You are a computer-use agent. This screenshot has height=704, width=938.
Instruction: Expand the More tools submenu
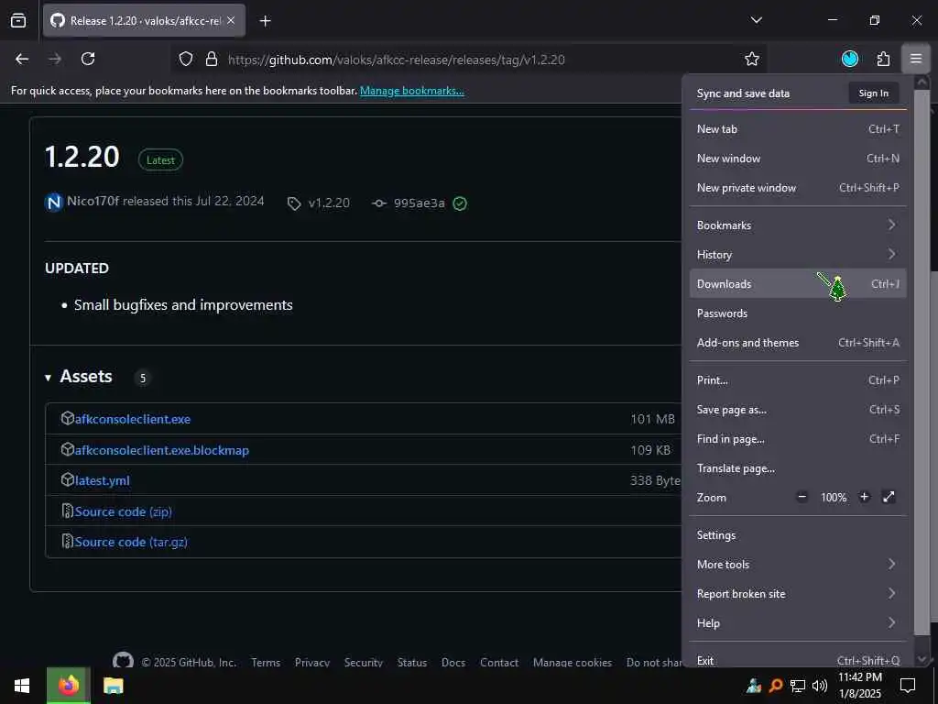[798, 565]
